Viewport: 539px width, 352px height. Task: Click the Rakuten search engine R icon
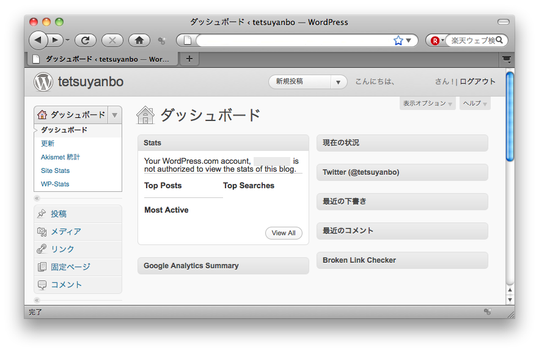tap(435, 40)
